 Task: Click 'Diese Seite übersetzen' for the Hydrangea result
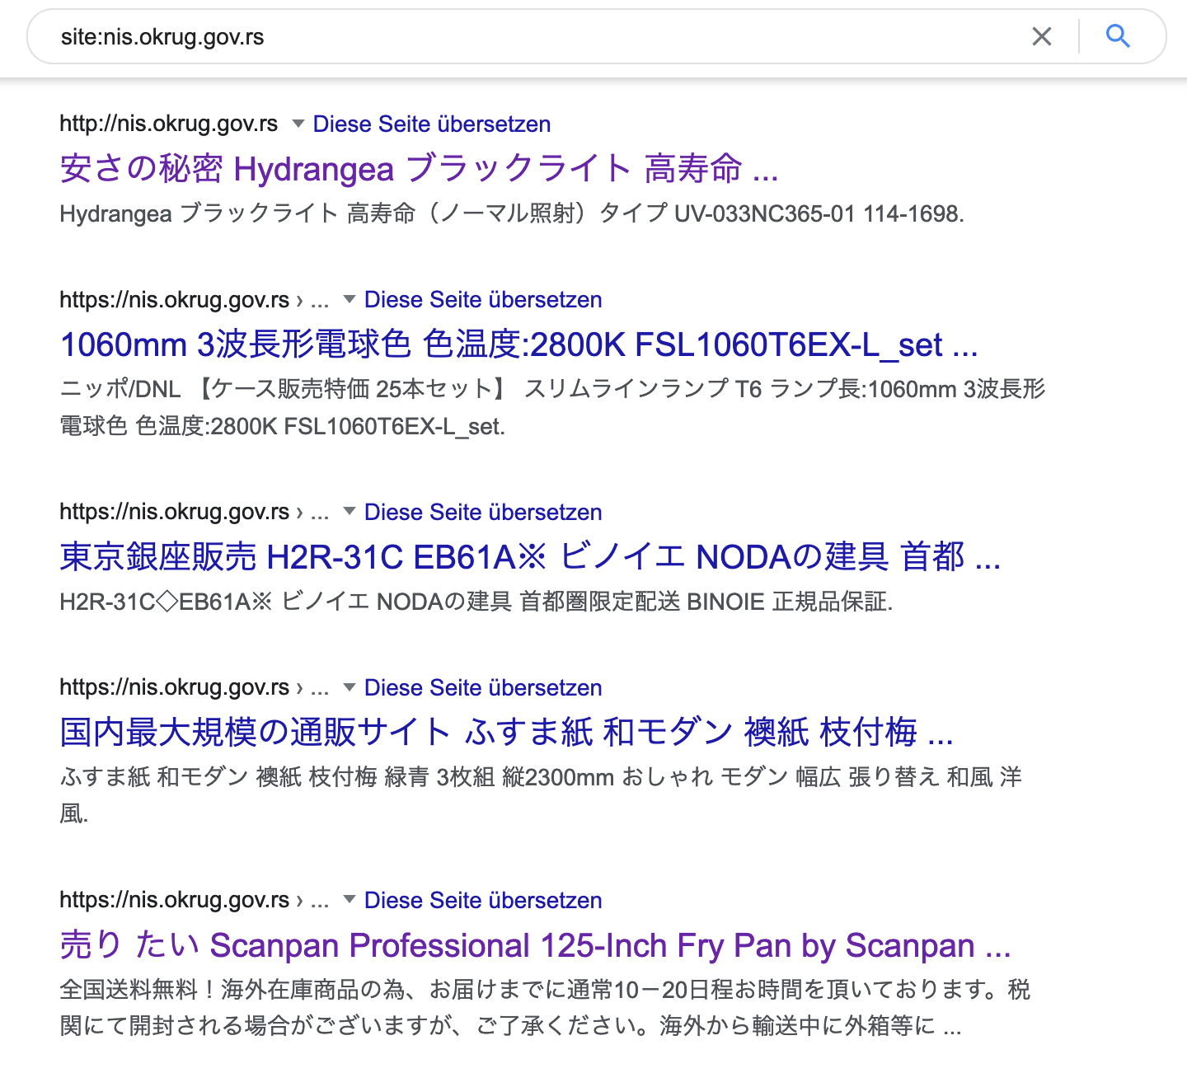coord(432,124)
